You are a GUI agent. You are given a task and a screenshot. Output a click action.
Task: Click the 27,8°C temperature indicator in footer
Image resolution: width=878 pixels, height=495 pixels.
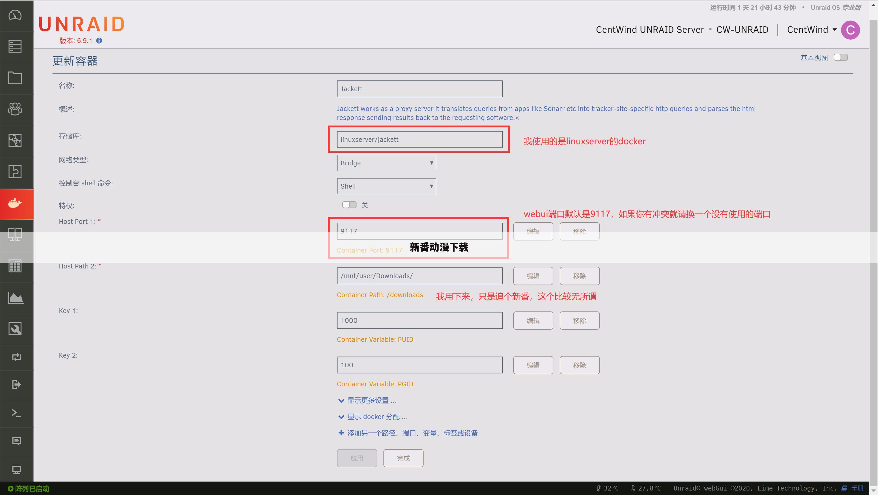pos(646,488)
